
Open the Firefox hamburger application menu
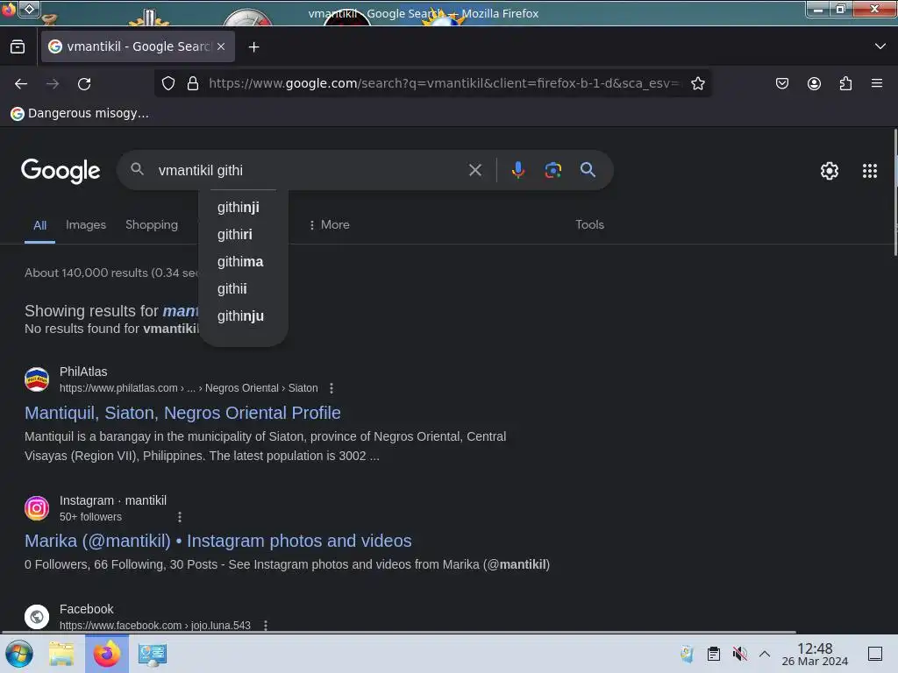tap(877, 83)
